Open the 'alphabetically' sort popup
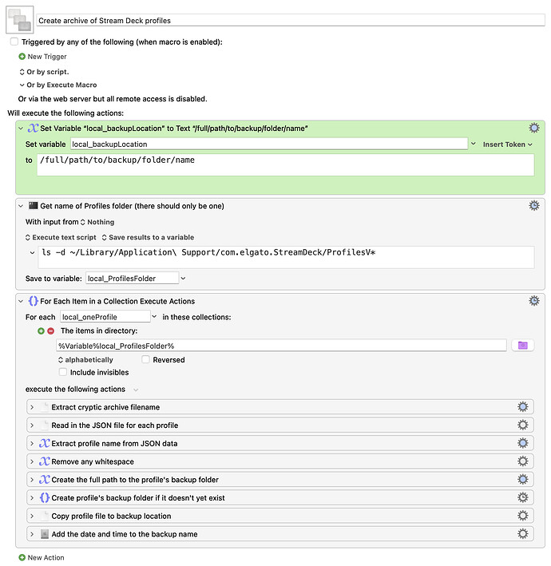 pos(85,360)
